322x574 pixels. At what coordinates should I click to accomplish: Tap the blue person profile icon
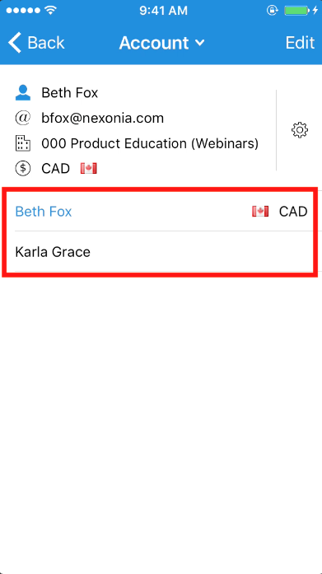(x=23, y=93)
